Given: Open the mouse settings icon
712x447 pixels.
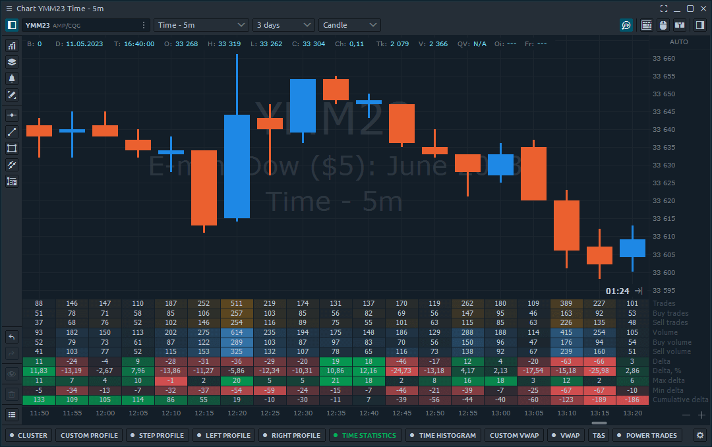Looking at the screenshot, I should pyautogui.click(x=665, y=24).
